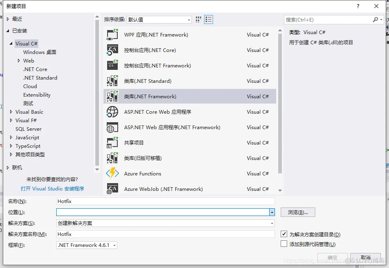Click the 控制台应用(.NET Framework) template icon
The image size is (389, 268).
(112, 65)
